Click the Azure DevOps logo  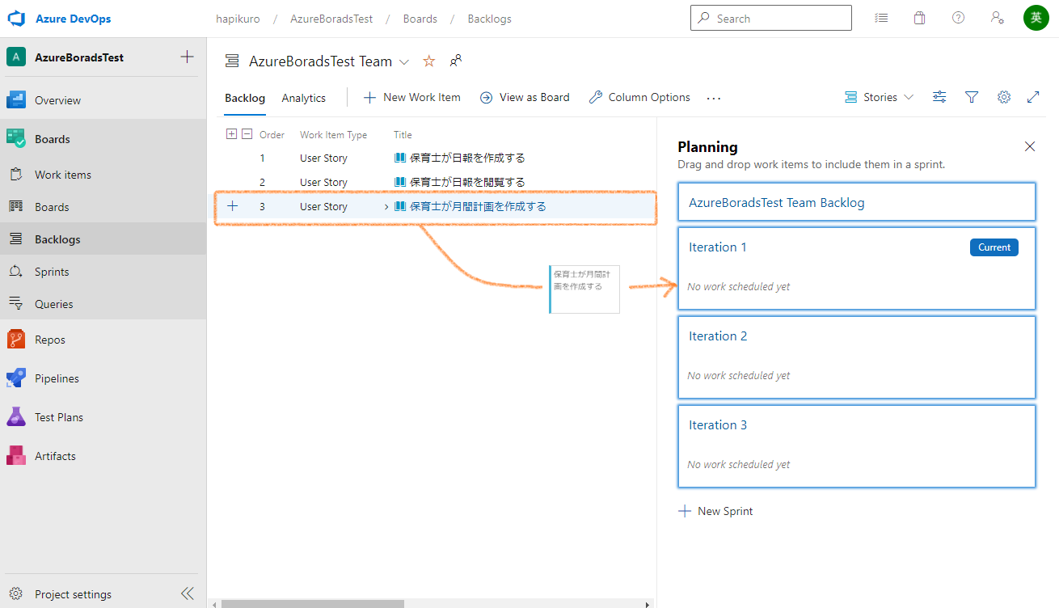[17, 19]
